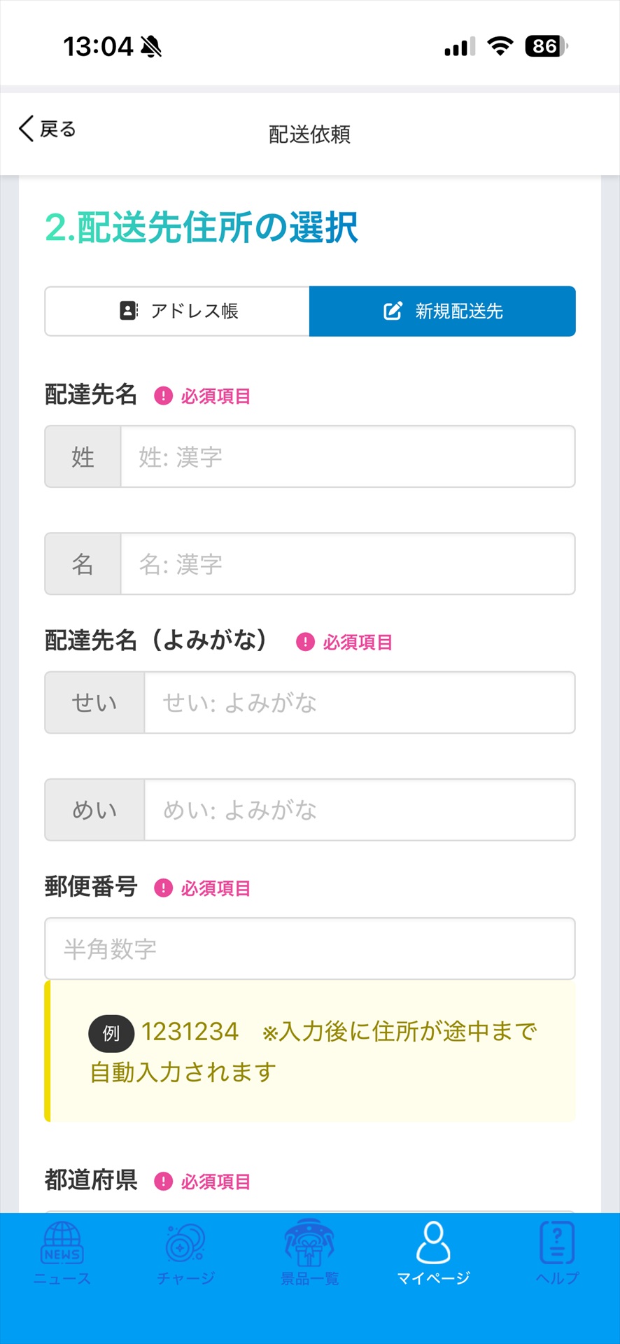Switch to the アドレス帳 tab

pos(178,311)
